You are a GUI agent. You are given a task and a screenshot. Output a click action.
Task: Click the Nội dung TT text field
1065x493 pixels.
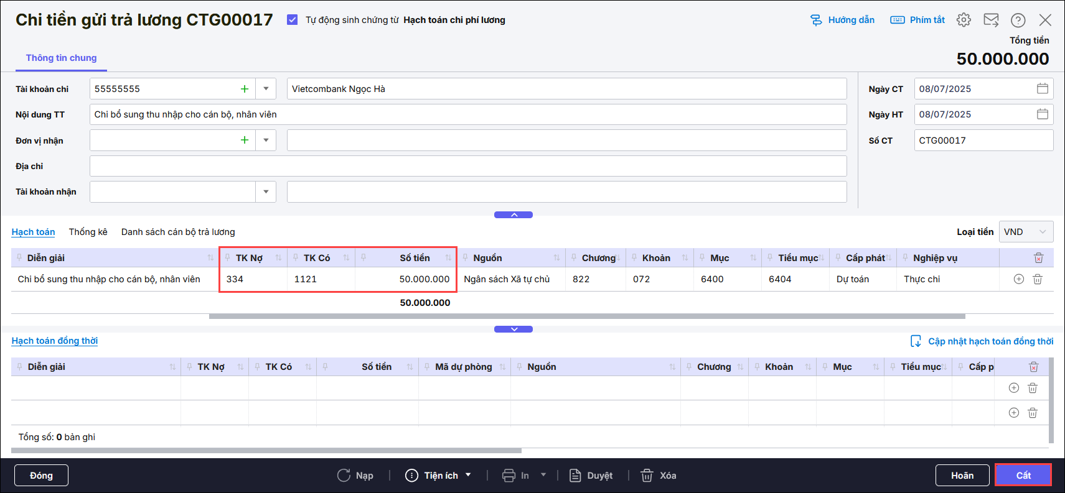(467, 114)
